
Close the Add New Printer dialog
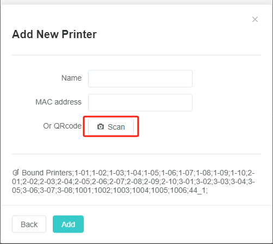tap(255, 19)
